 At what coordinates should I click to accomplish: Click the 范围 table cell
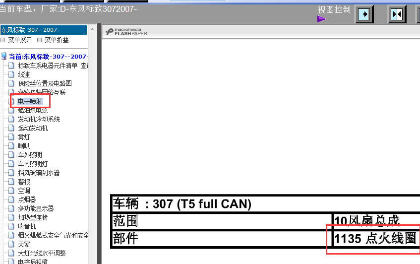pos(222,221)
